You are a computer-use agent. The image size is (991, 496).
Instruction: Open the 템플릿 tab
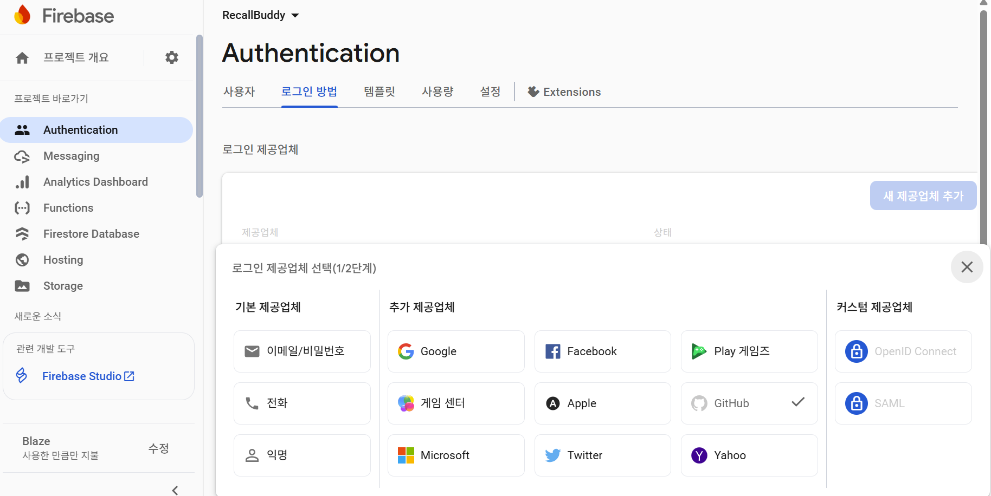[379, 92]
